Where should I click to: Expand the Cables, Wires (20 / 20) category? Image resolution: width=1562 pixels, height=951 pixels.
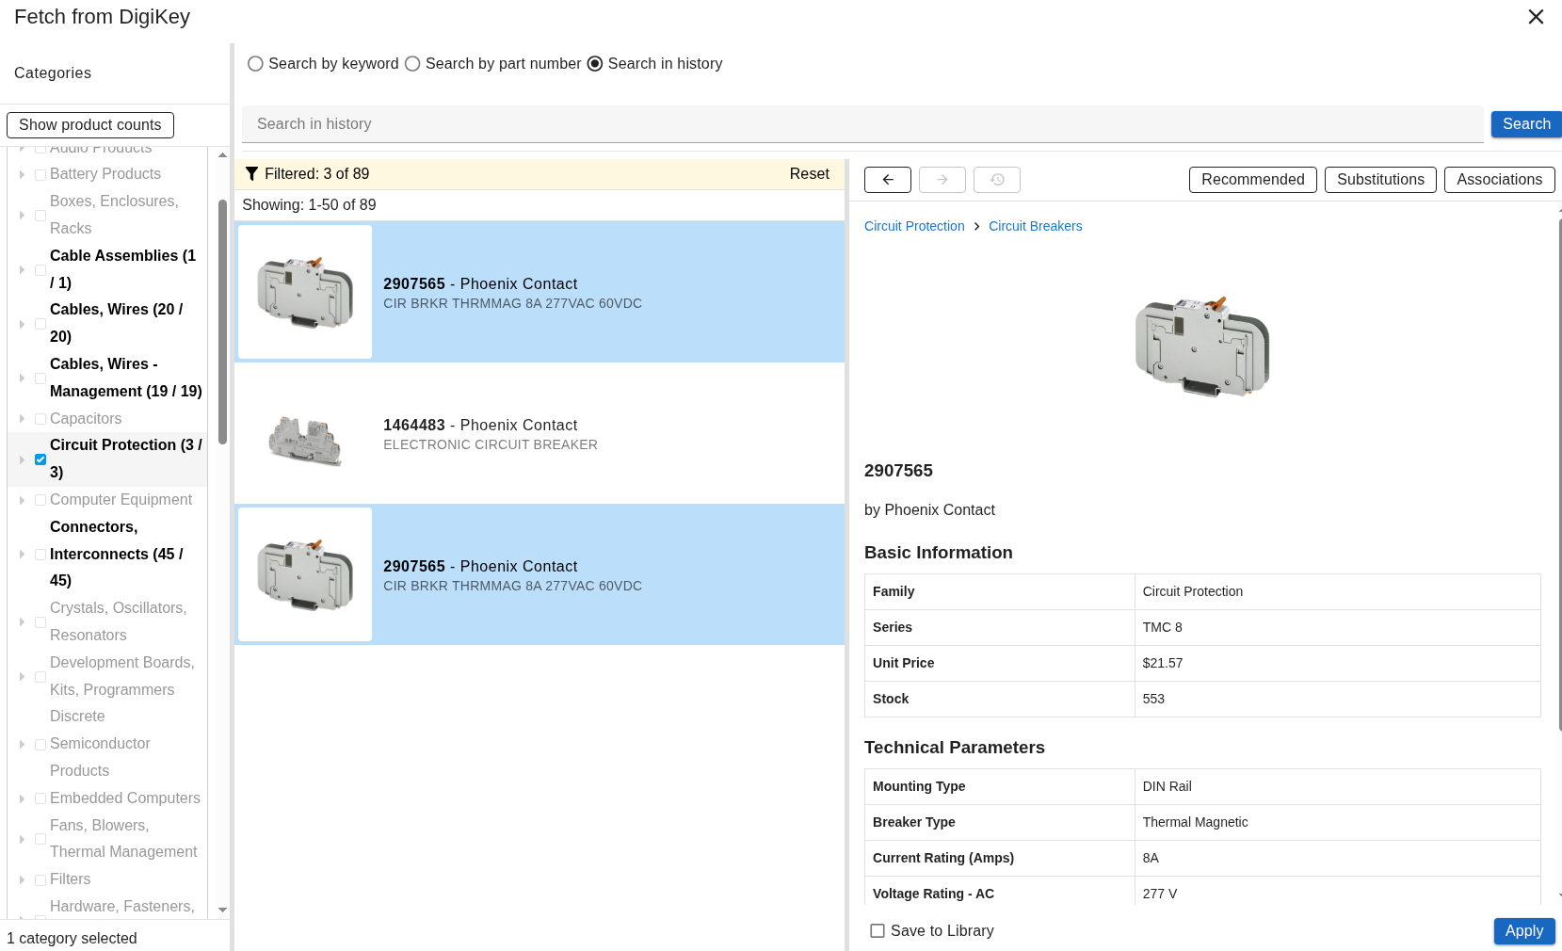tap(22, 324)
